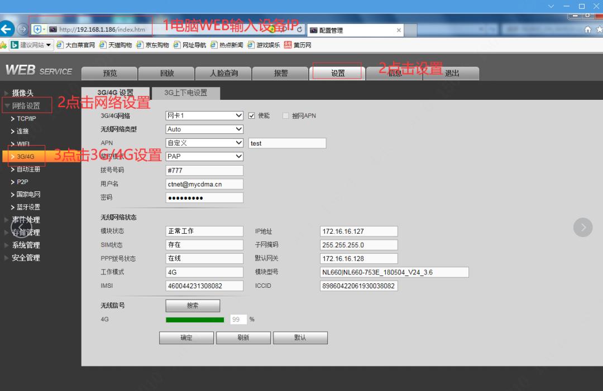Open 国家电网 settings in sidebar
This screenshot has width=603, height=391.
point(28,194)
